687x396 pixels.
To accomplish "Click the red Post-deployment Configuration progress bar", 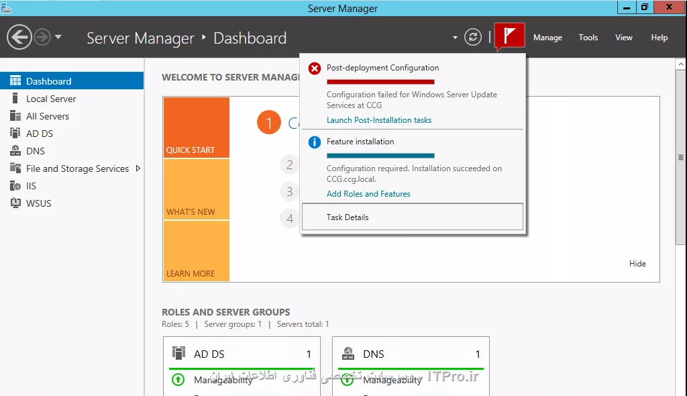I will [x=380, y=82].
